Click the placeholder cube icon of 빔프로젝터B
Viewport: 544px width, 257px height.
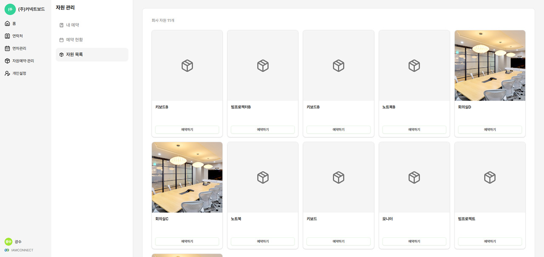pyautogui.click(x=263, y=65)
